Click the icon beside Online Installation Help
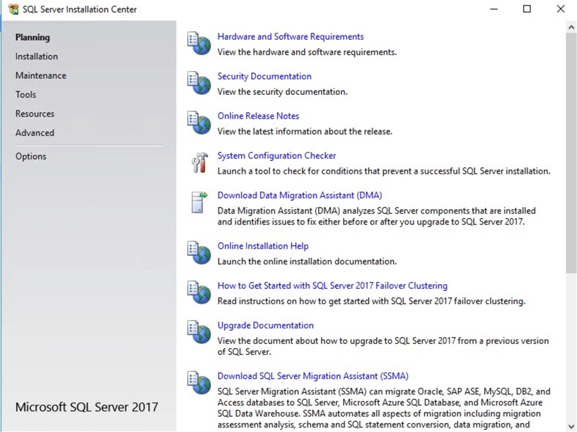Viewport: 577px width, 432px height. click(x=198, y=253)
